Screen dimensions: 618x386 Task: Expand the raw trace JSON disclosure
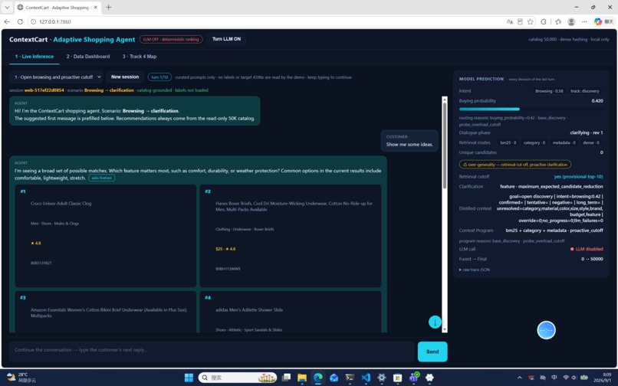point(475,270)
